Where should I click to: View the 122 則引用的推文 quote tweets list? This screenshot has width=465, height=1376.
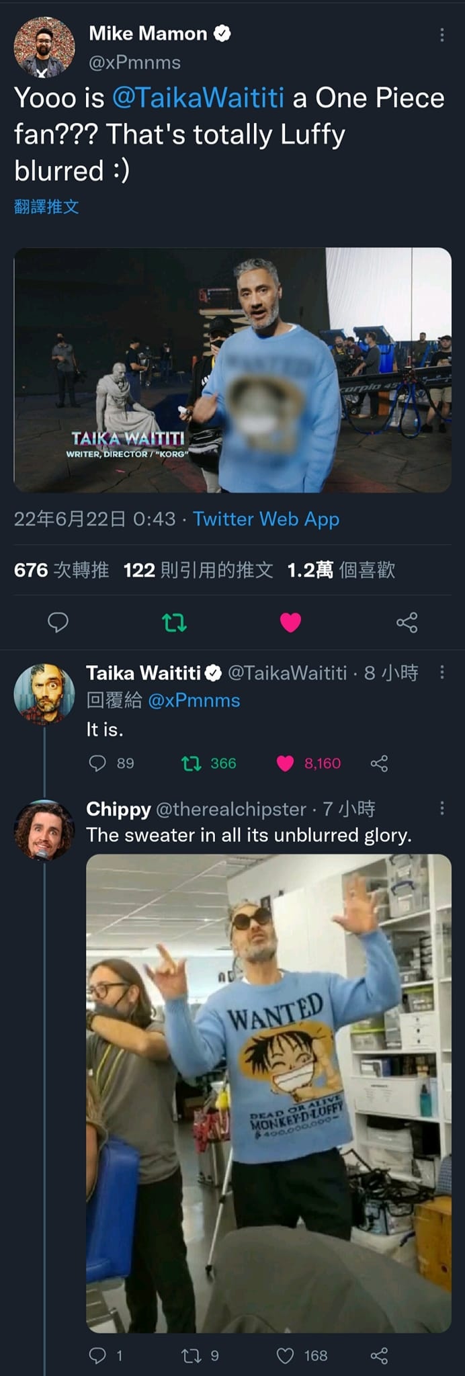(x=198, y=570)
